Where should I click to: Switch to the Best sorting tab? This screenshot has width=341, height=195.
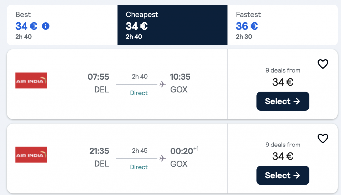62,25
